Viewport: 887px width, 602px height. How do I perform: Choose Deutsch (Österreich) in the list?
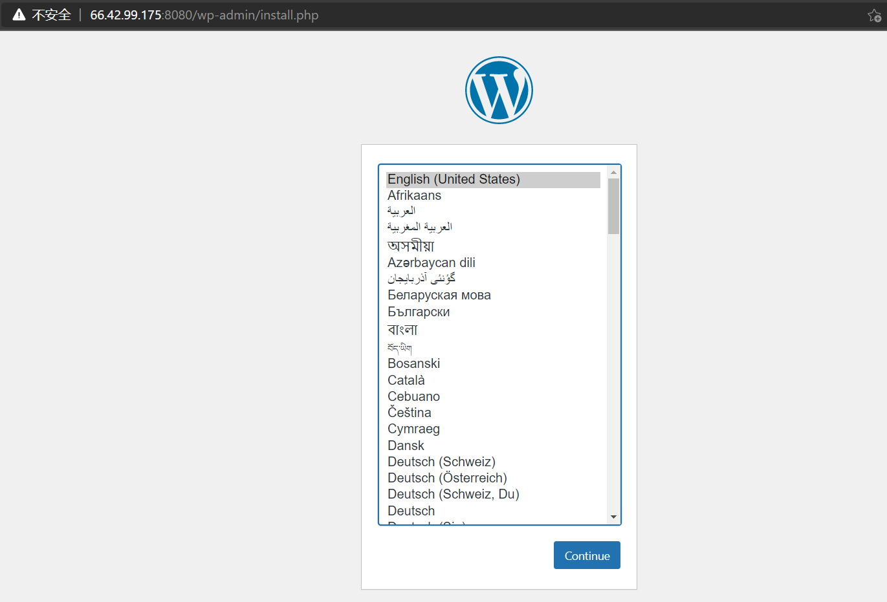447,478
